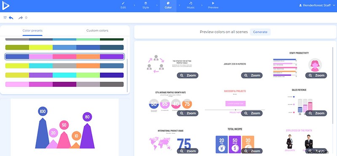The image size is (337, 156).
Task: Select the olive, yellow and blue preset
Action: click(64, 47)
